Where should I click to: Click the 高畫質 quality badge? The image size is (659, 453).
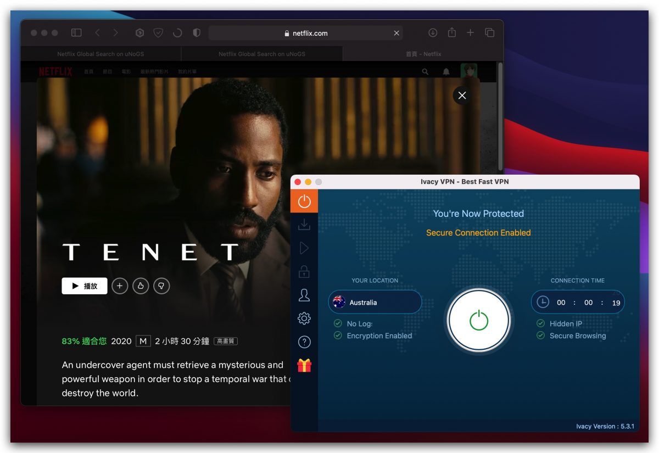226,342
